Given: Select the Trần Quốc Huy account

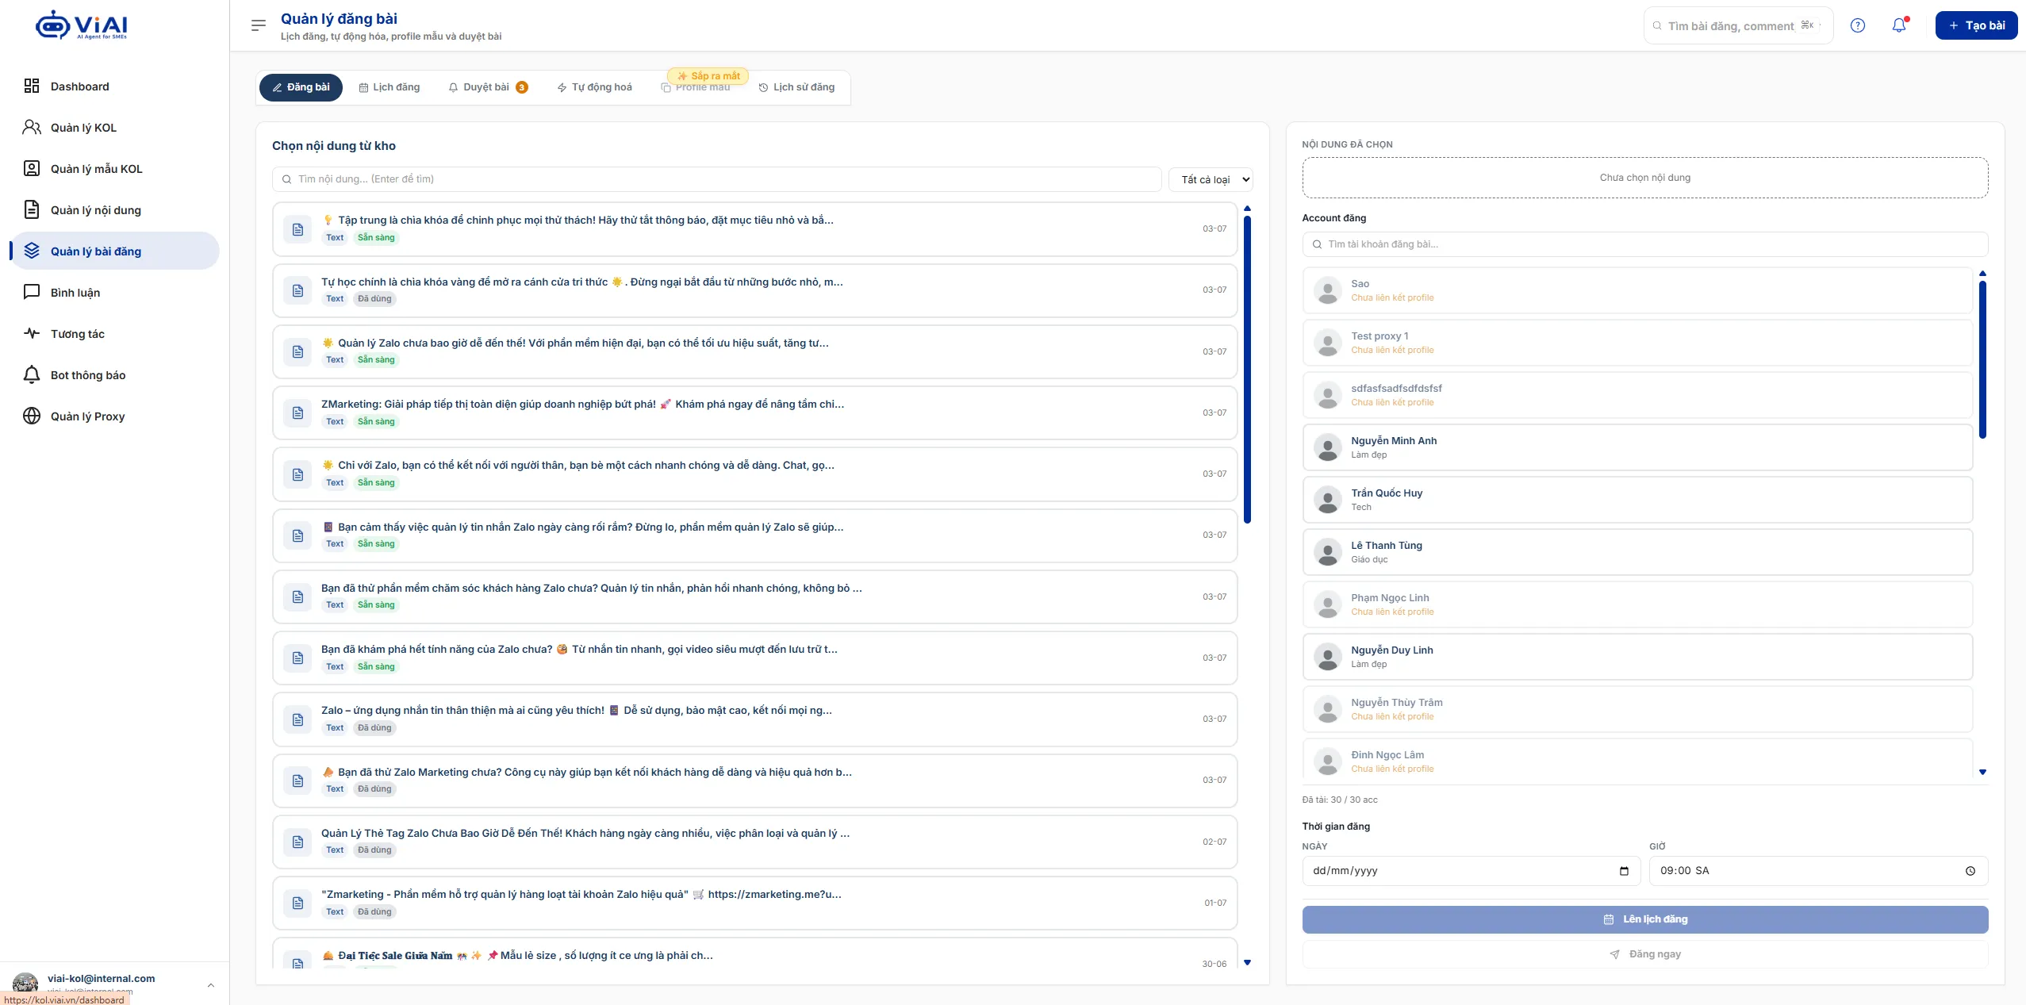Looking at the screenshot, I should (1637, 500).
